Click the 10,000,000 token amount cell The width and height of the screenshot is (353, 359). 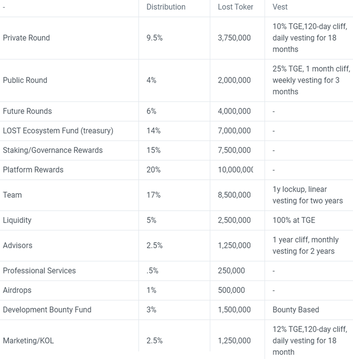click(235, 170)
